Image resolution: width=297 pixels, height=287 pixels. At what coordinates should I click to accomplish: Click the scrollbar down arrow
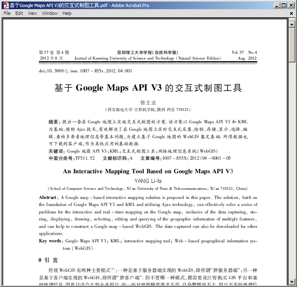[x=292, y=284]
